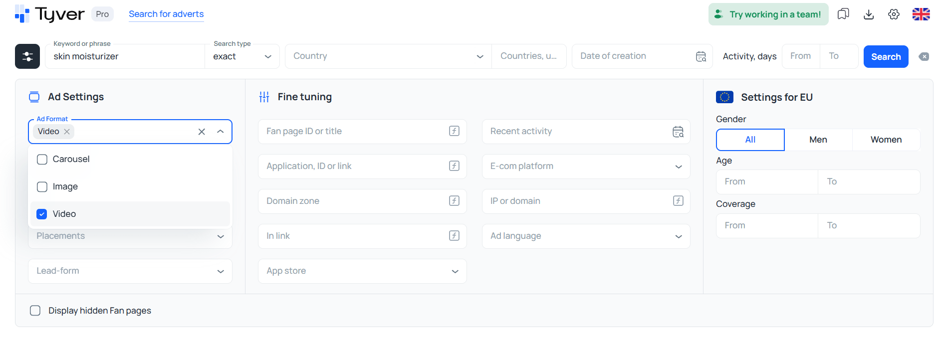Open the settings gear icon

[894, 14]
